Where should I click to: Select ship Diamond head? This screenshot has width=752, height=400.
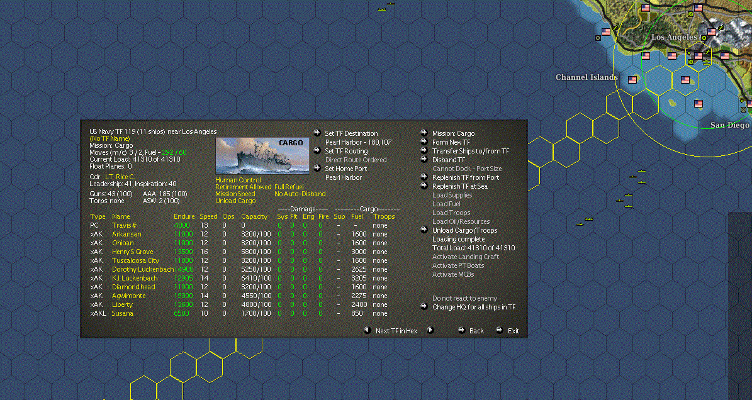(133, 287)
